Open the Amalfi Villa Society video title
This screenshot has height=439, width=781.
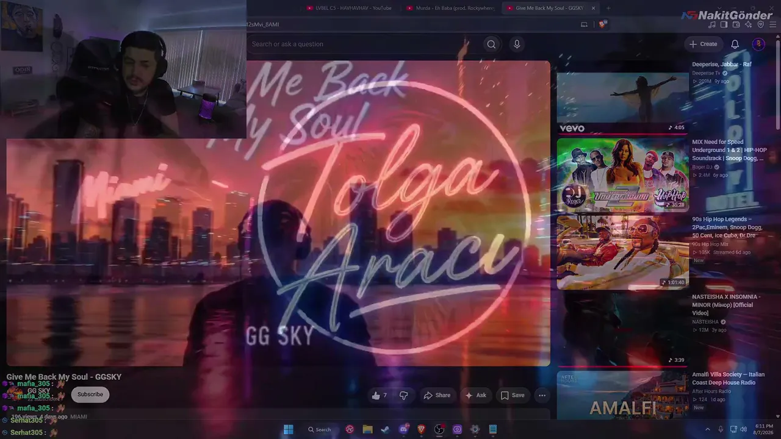pyautogui.click(x=728, y=379)
